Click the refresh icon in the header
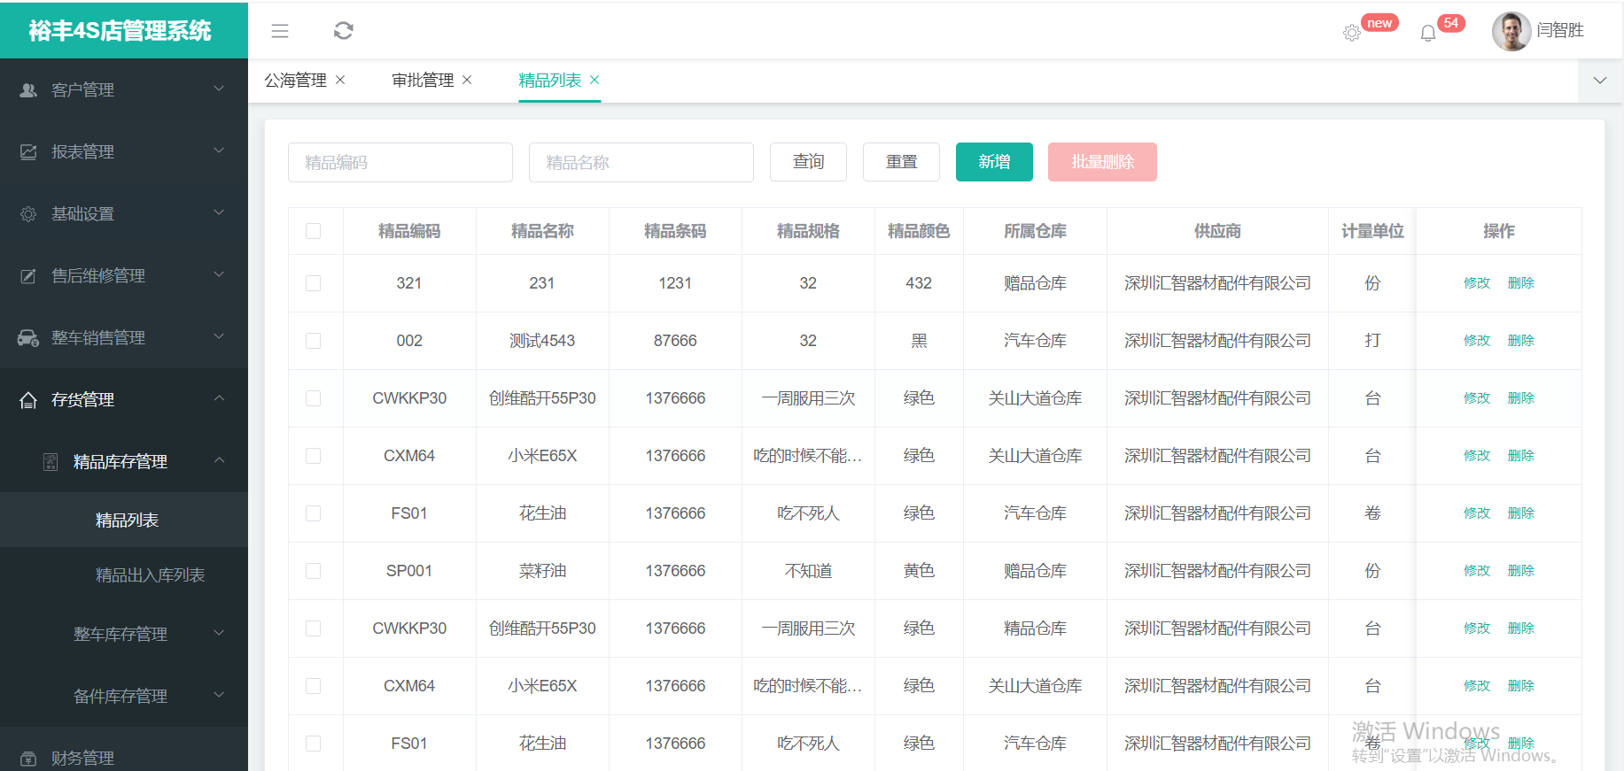1624x771 pixels. 344,31
